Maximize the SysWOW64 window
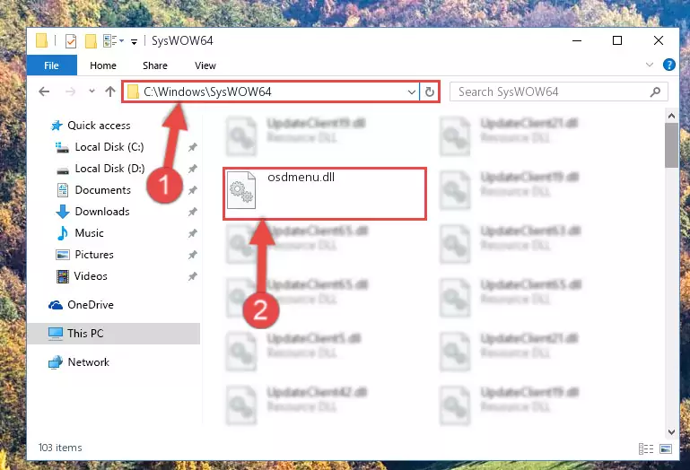 (x=617, y=40)
